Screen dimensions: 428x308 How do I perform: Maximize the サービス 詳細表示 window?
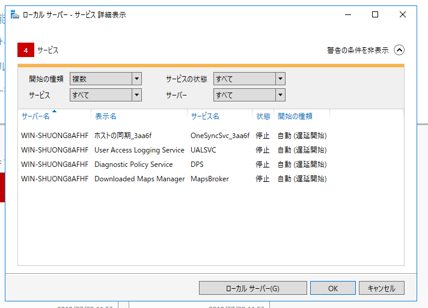click(x=375, y=14)
